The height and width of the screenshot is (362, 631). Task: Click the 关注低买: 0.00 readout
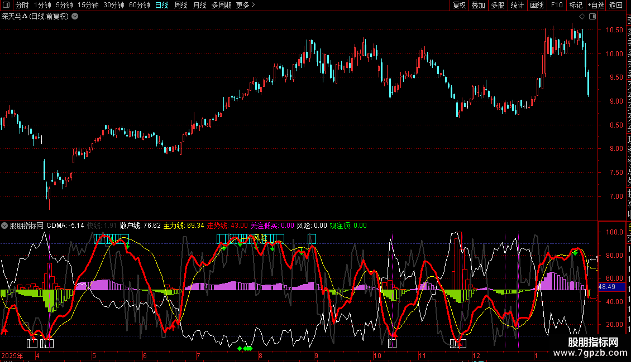coord(273,226)
